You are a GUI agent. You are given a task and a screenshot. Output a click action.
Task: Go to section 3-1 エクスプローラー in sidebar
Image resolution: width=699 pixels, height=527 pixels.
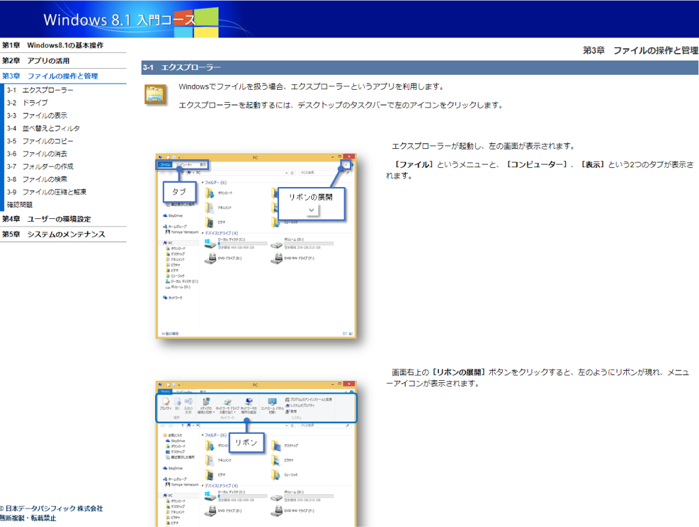click(x=40, y=90)
